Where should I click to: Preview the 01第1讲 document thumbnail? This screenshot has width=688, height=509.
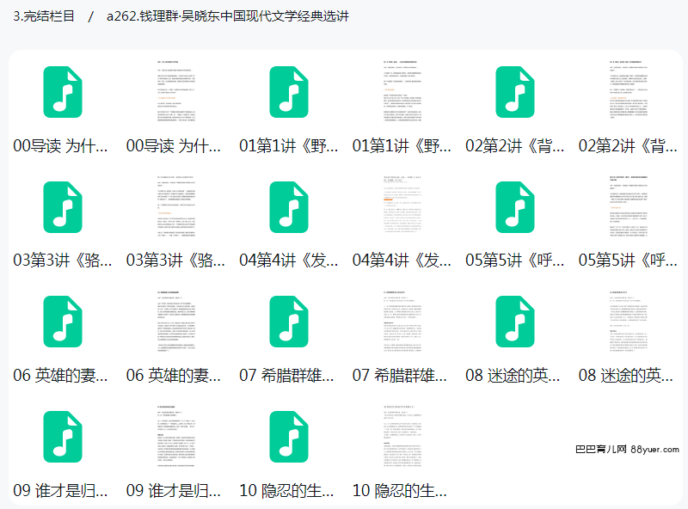coord(402,92)
